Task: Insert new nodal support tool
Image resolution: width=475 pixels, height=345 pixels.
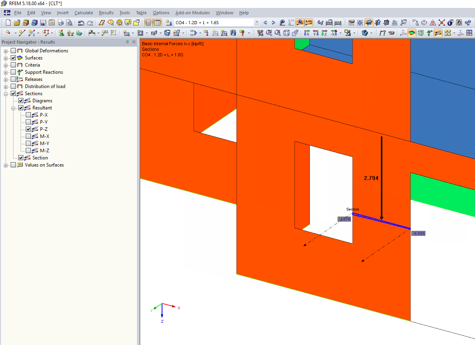Action: (61, 33)
